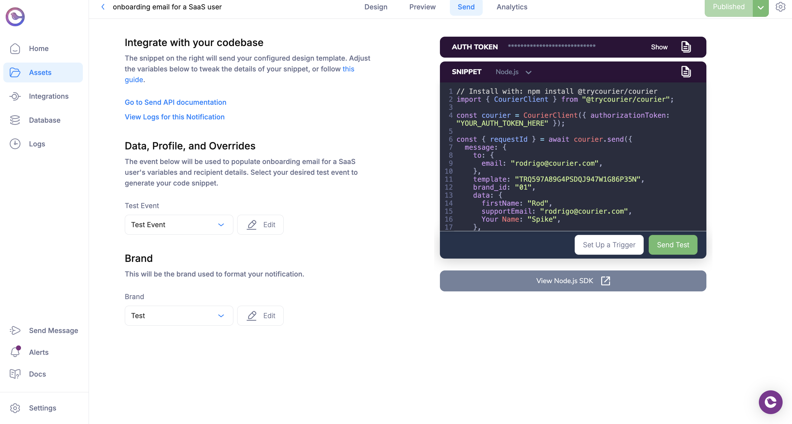
Task: Open the Integrations panel in sidebar
Action: [49, 96]
